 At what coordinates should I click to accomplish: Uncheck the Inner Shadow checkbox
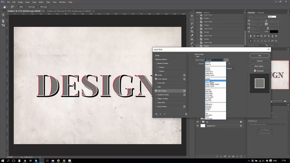(156, 79)
